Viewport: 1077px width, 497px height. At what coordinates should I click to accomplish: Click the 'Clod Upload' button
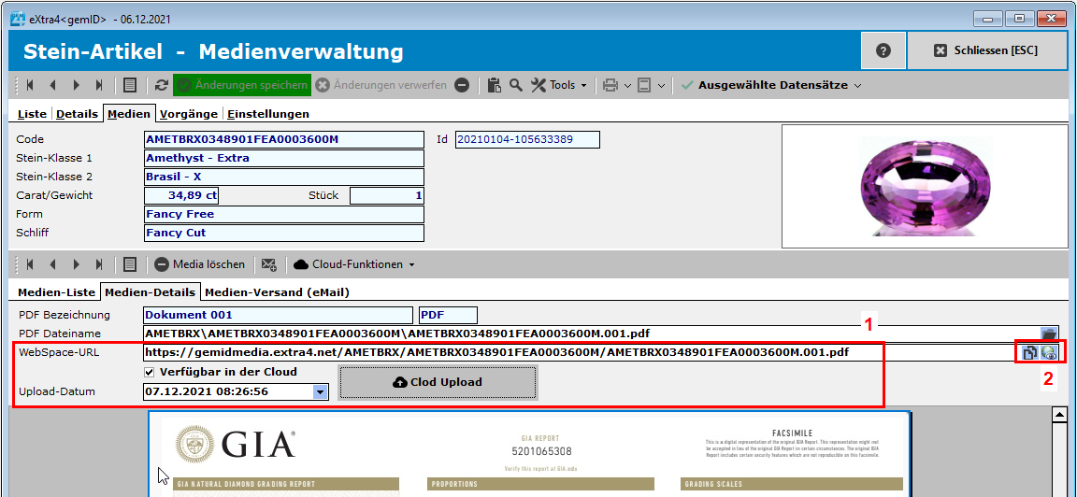(x=438, y=382)
